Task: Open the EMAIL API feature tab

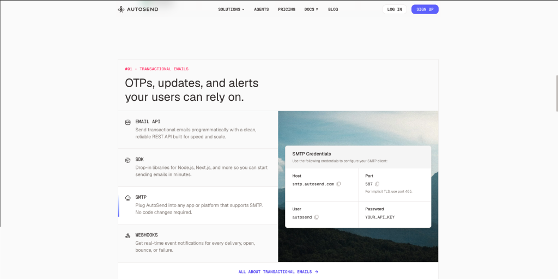Action: click(x=198, y=130)
